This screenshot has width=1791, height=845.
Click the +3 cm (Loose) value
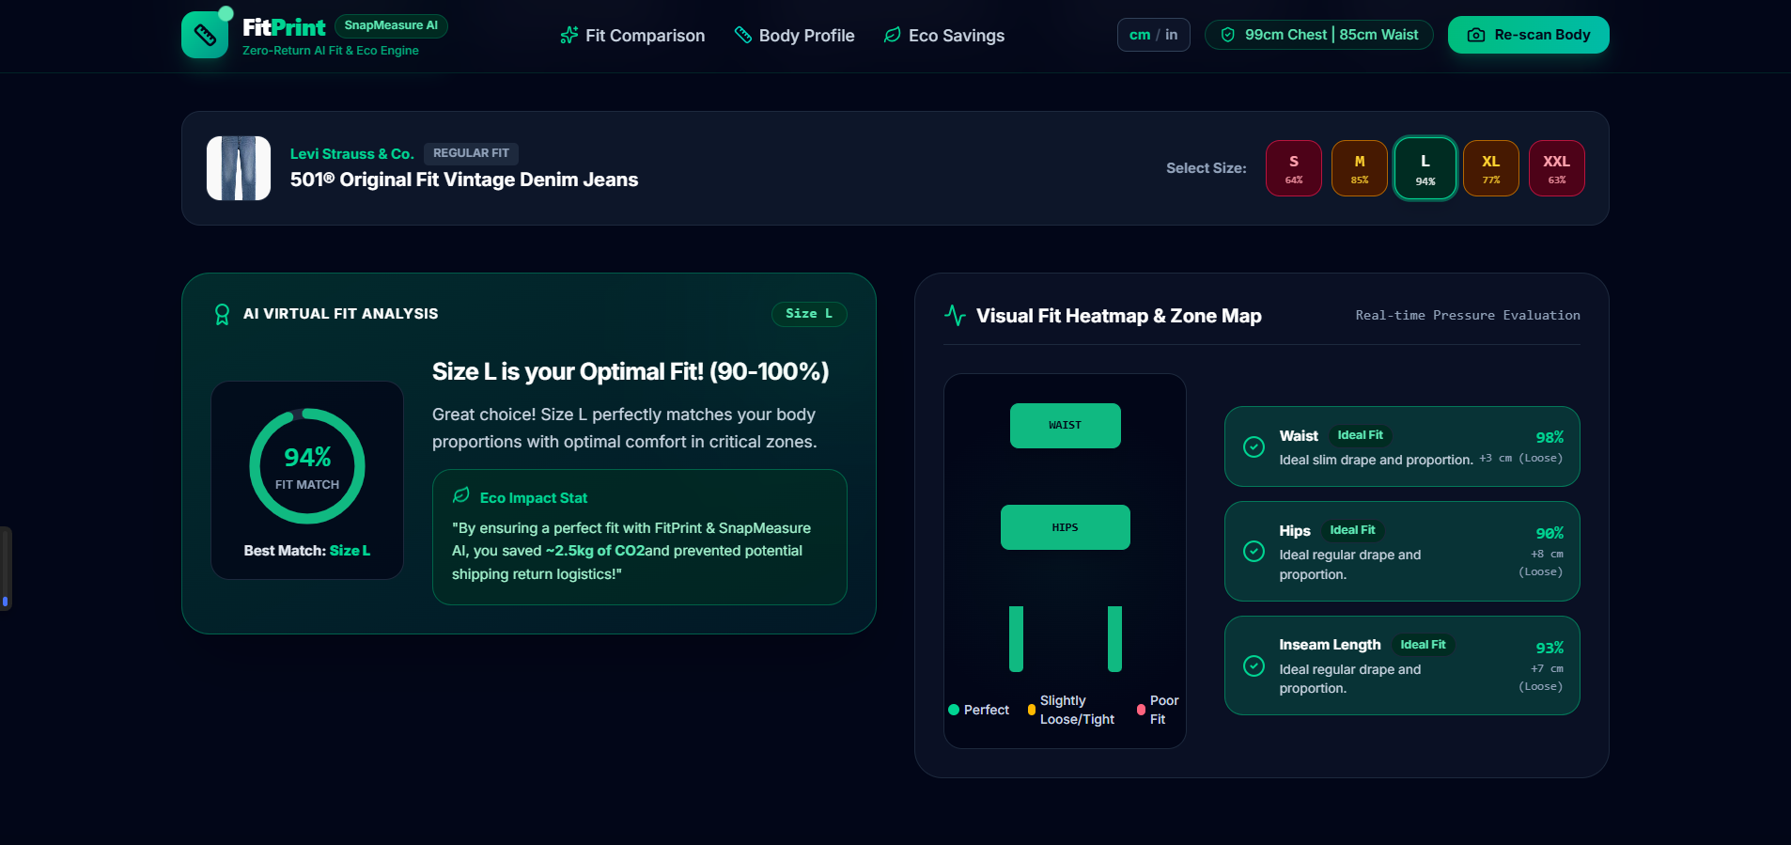point(1521,459)
